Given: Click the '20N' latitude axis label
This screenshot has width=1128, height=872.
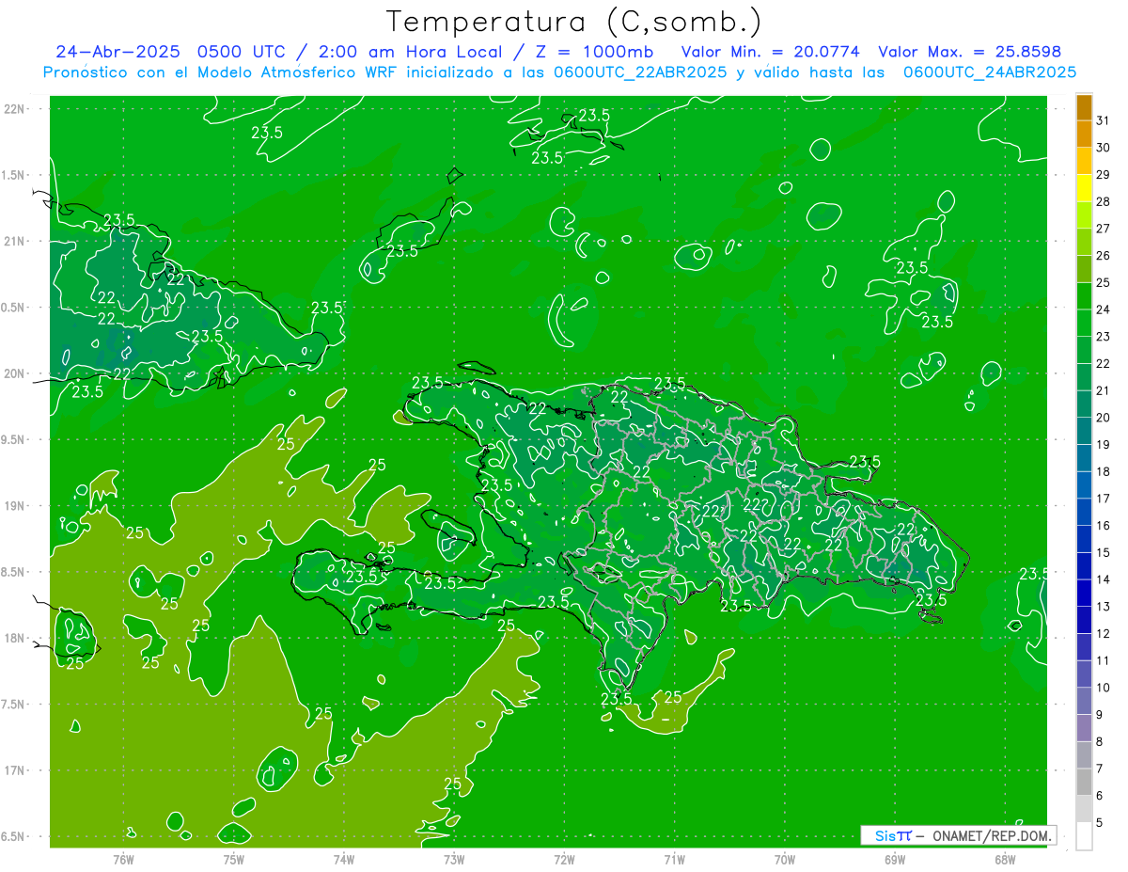Looking at the screenshot, I should click(14, 373).
